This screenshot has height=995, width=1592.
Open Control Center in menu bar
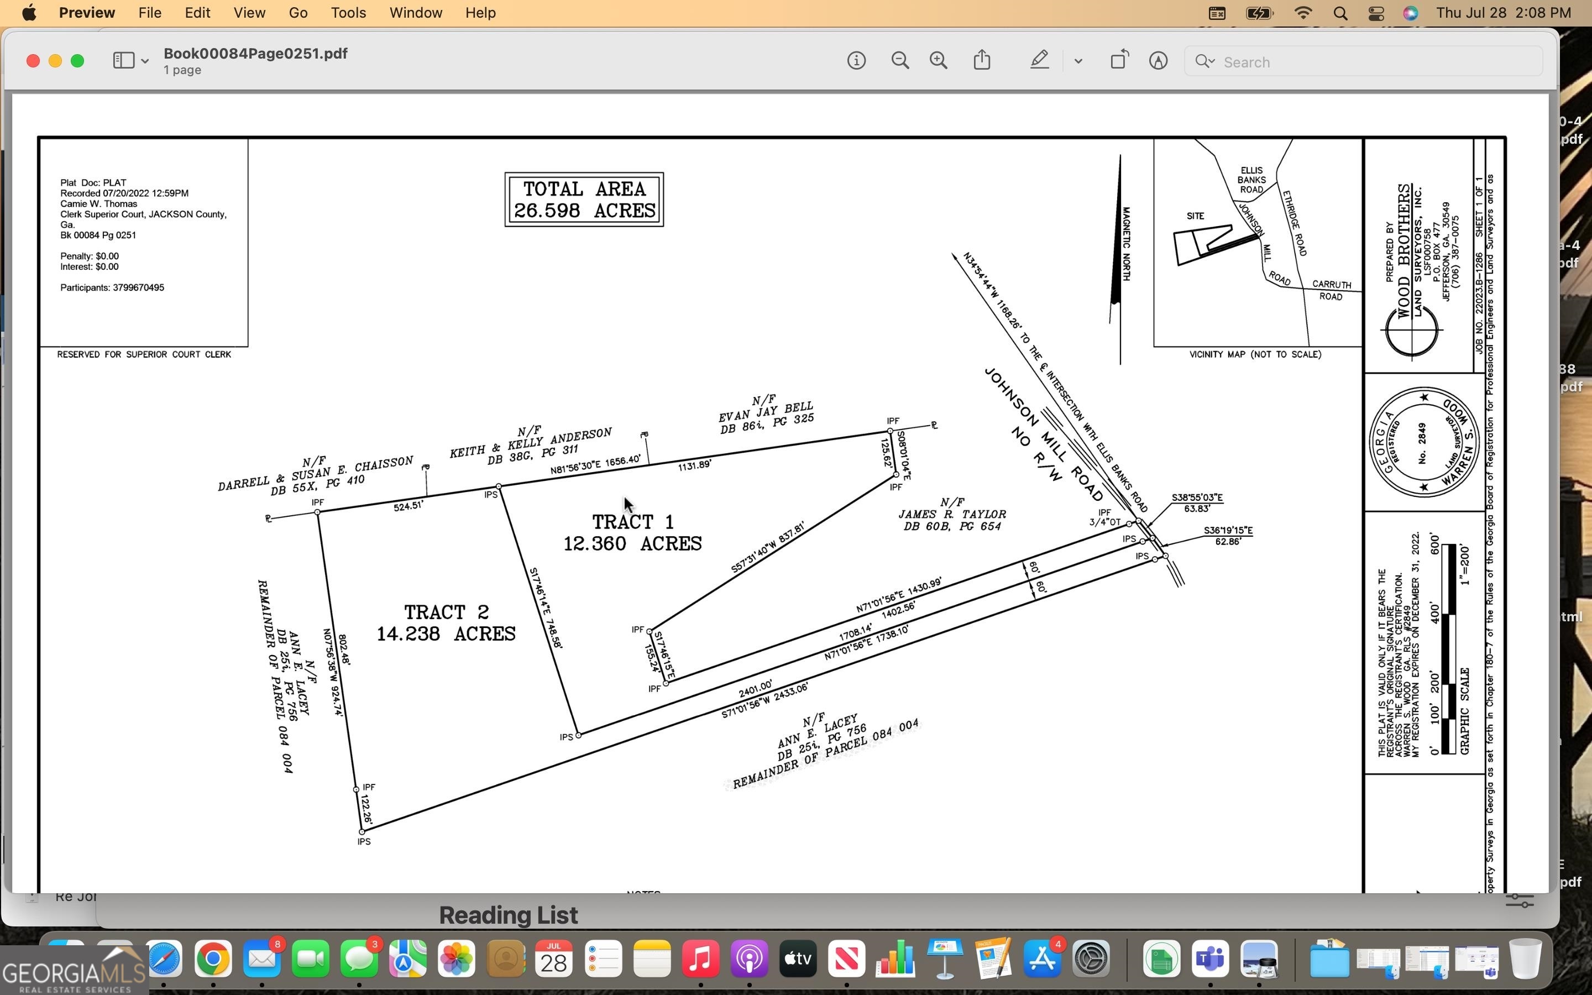pyautogui.click(x=1375, y=13)
